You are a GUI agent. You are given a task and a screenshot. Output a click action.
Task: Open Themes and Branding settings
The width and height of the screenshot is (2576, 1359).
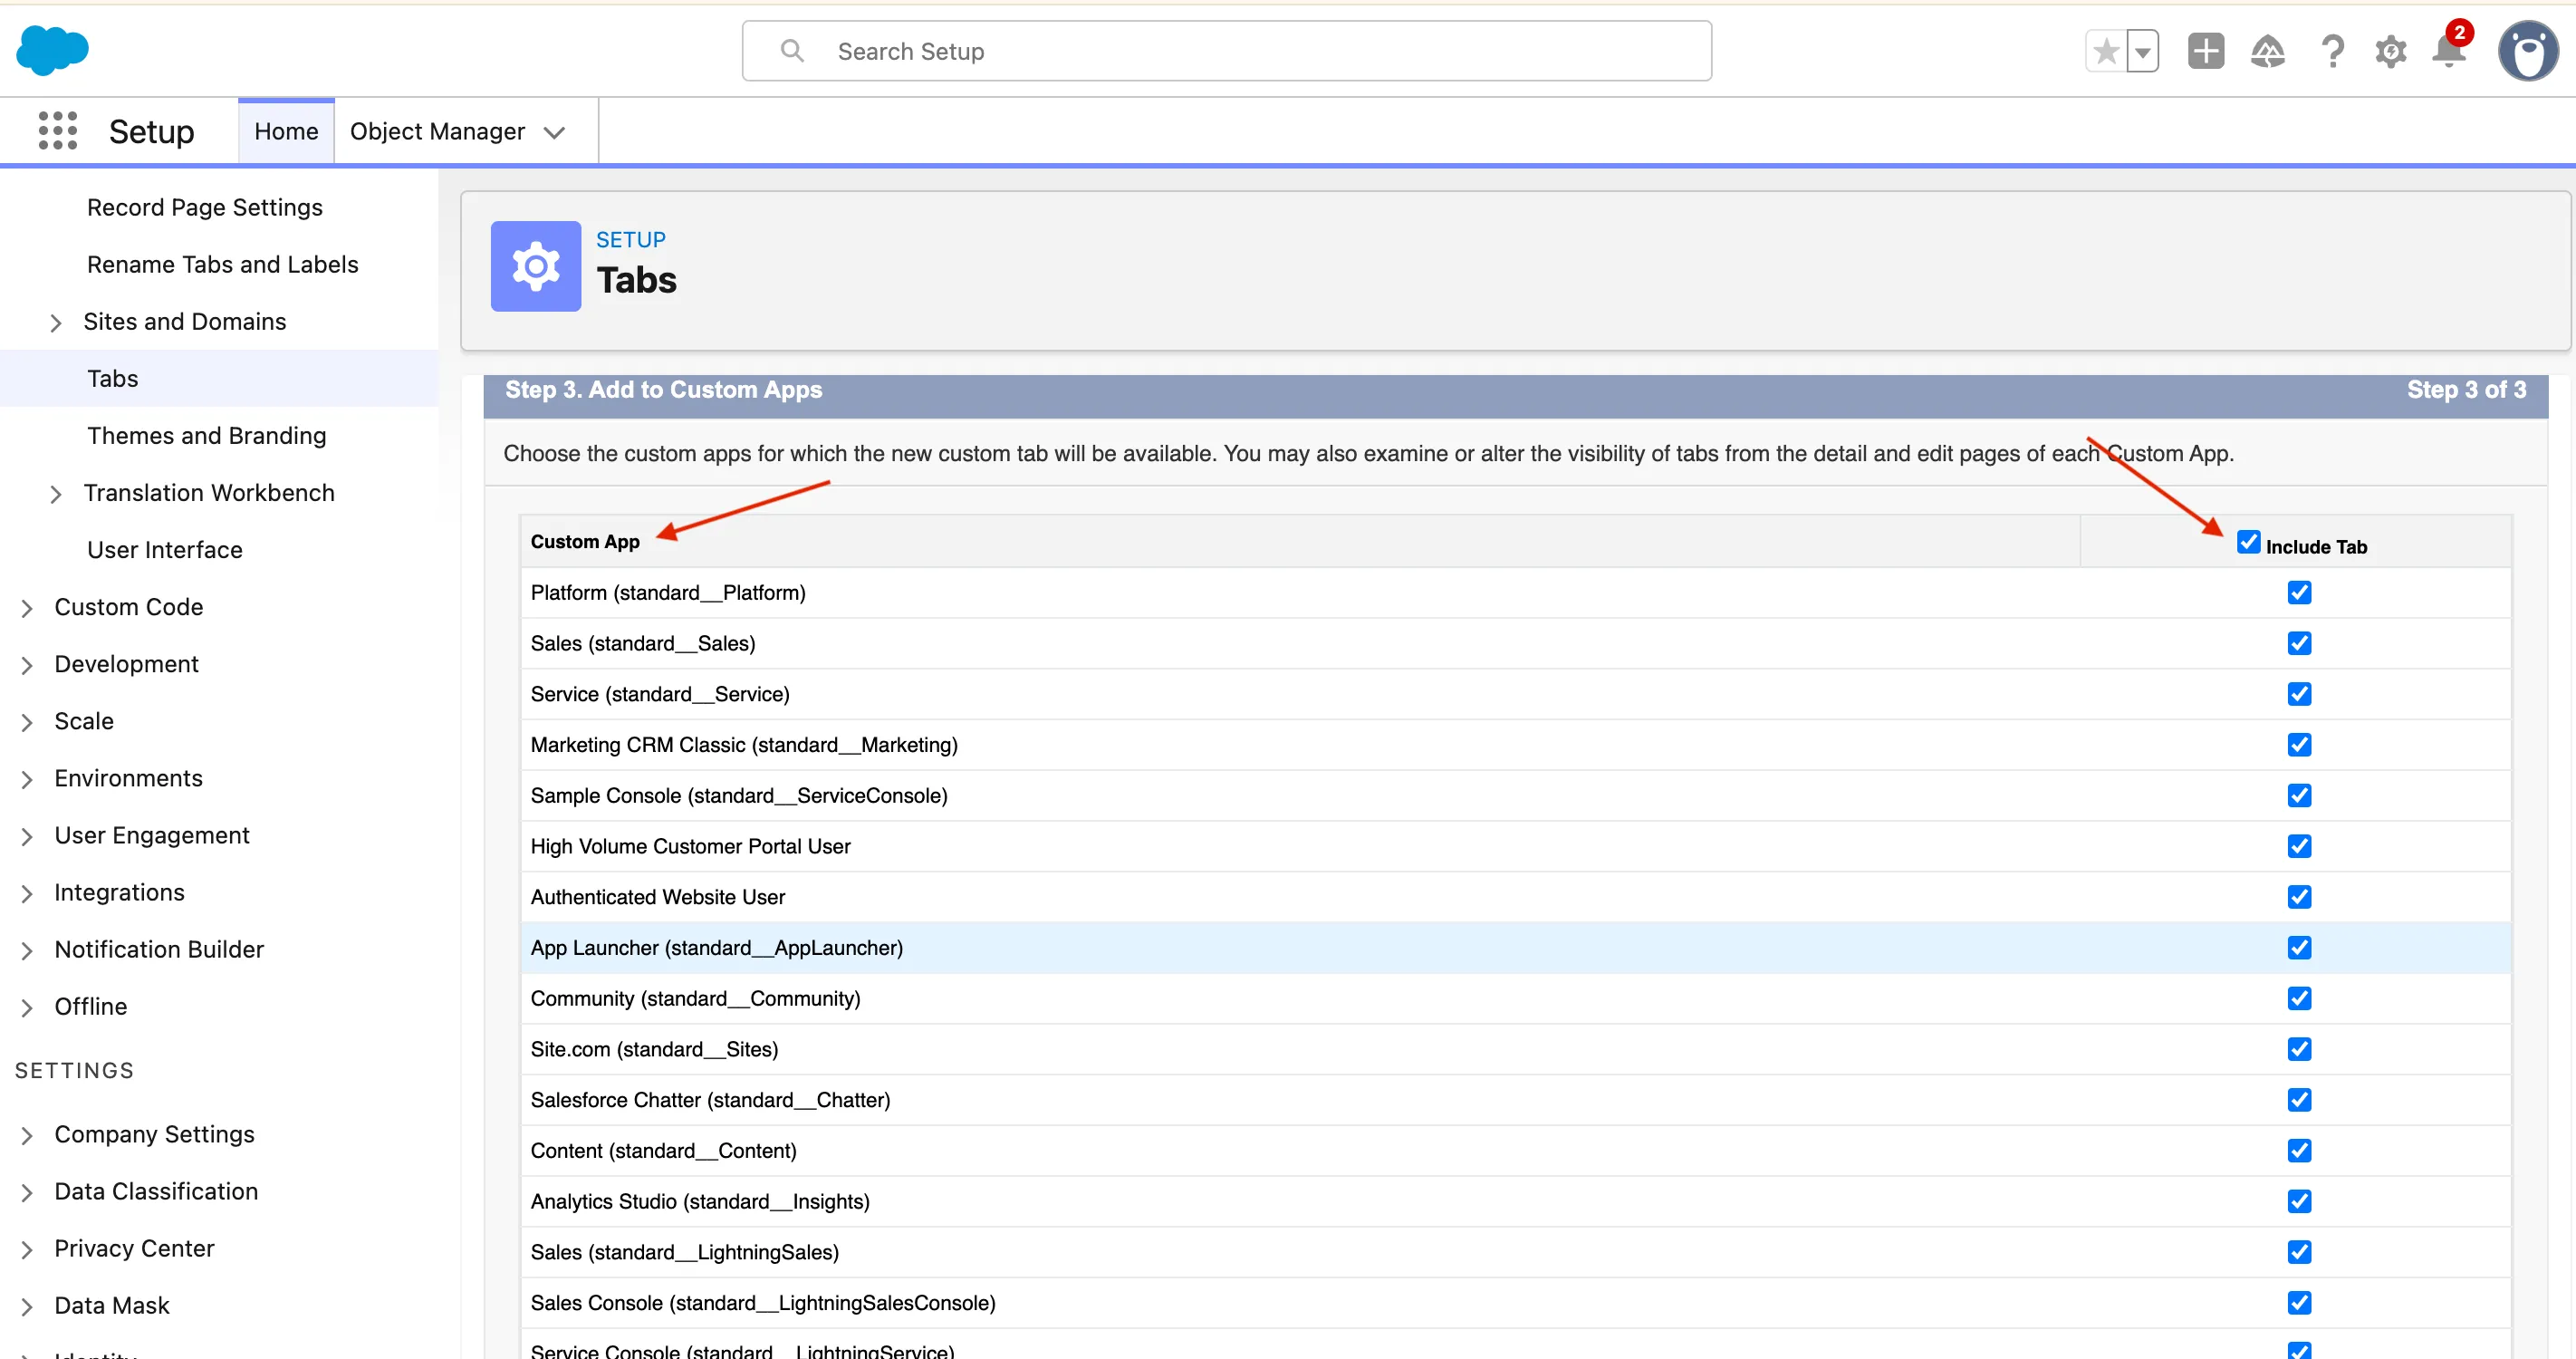coord(206,436)
